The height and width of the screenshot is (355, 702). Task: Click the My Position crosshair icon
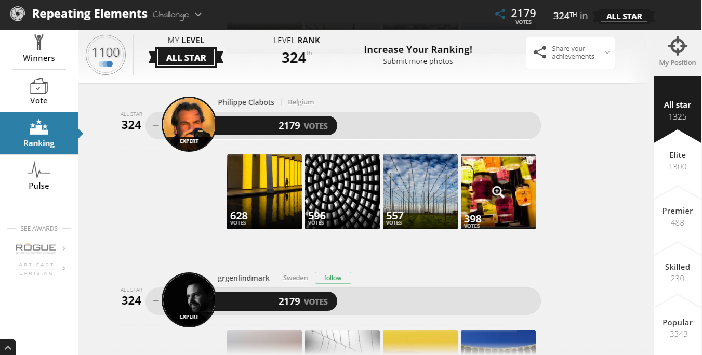[x=678, y=46]
